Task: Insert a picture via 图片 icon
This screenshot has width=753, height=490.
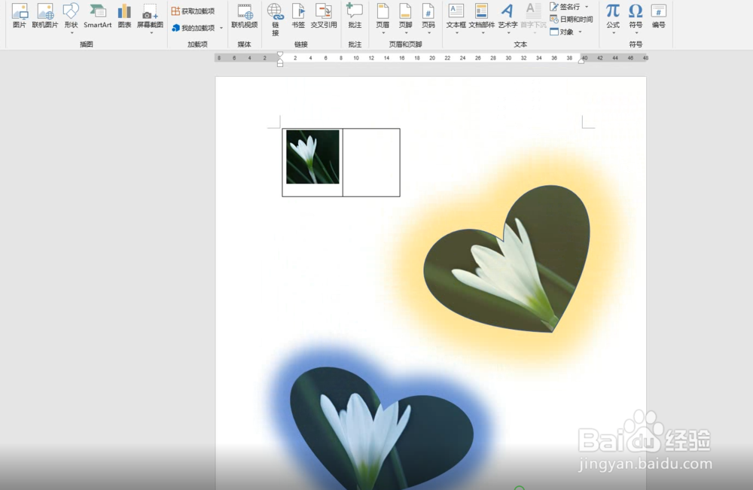Action: tap(20, 16)
